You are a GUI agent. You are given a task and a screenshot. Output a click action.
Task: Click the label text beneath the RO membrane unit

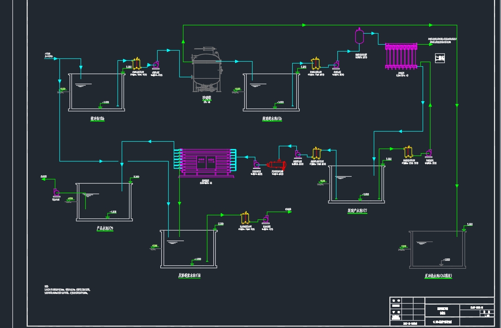206,182
